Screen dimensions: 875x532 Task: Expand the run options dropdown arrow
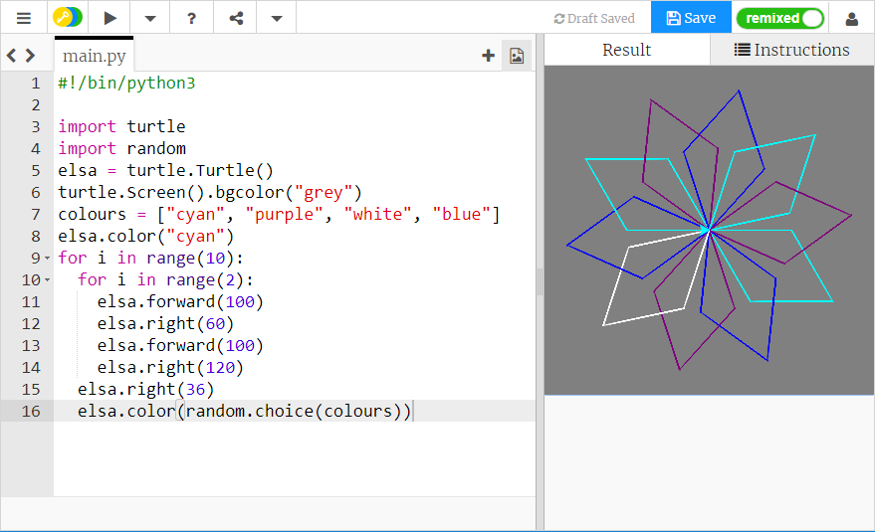point(149,18)
